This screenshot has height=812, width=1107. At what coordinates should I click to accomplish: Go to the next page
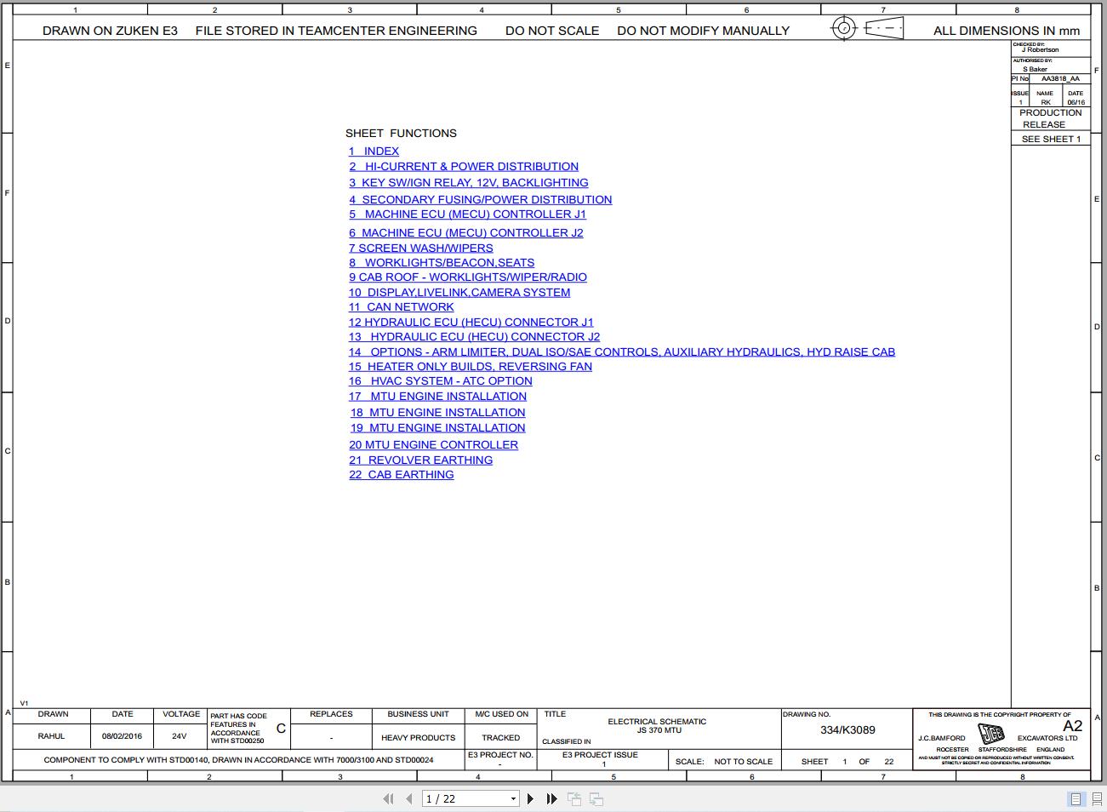point(530,798)
